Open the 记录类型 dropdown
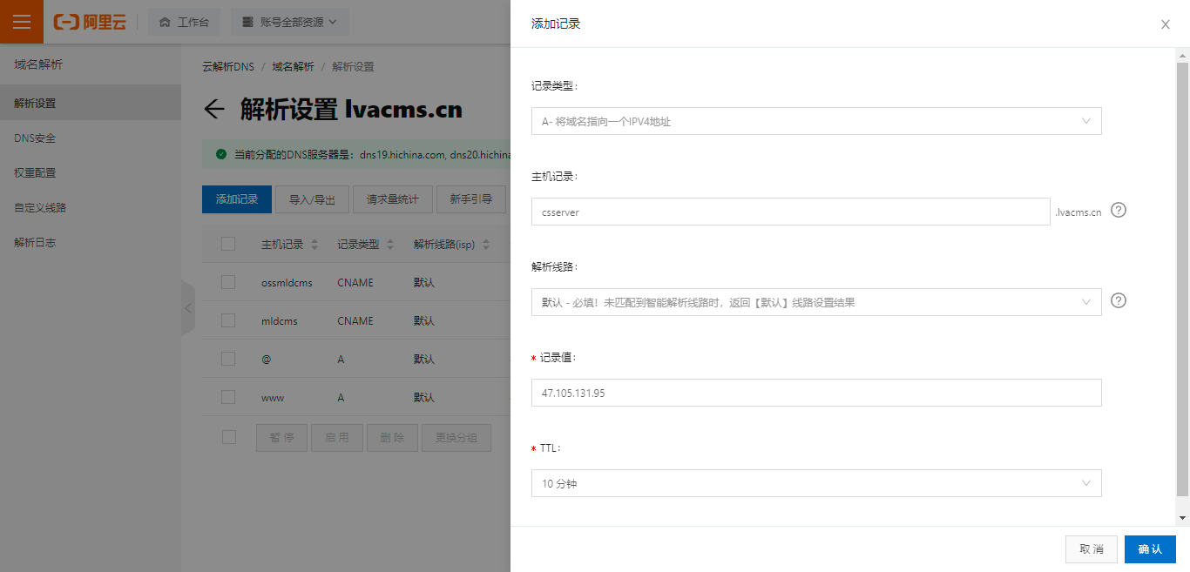Image resolution: width=1190 pixels, height=572 pixels. point(816,121)
